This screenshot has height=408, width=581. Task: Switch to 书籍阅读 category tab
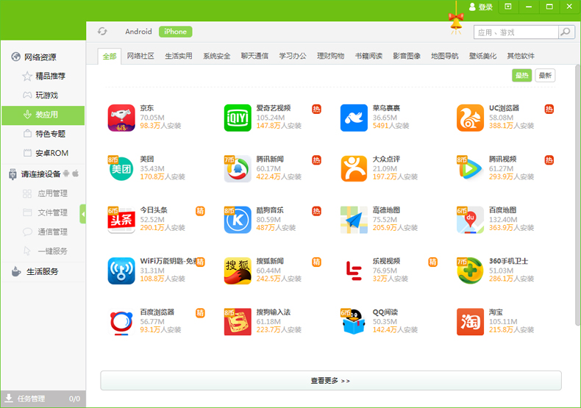(x=368, y=56)
